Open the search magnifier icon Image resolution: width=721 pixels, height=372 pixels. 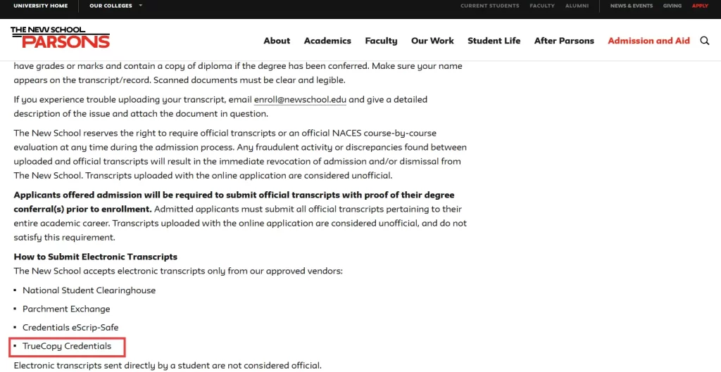pos(704,41)
